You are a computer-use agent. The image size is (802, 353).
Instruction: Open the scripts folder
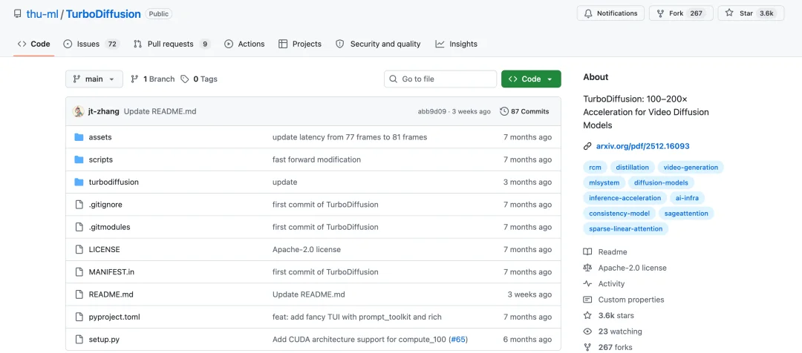pos(101,159)
